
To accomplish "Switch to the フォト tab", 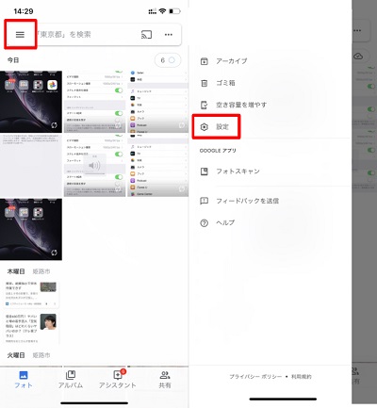I will coord(24,380).
